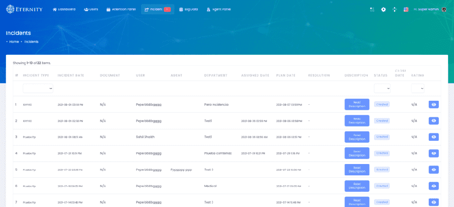Open the settings gear icon in header
Viewport: 454px width, 207px height.
[x=383, y=9]
